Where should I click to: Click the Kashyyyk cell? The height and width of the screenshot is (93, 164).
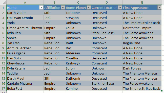click(78, 63)
